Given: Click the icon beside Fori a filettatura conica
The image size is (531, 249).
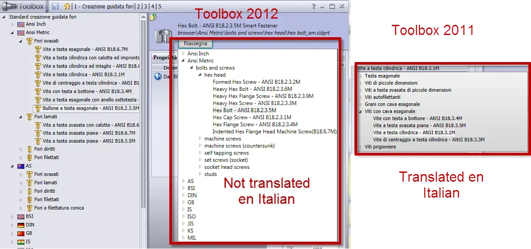Looking at the screenshot, I should 29,208.
